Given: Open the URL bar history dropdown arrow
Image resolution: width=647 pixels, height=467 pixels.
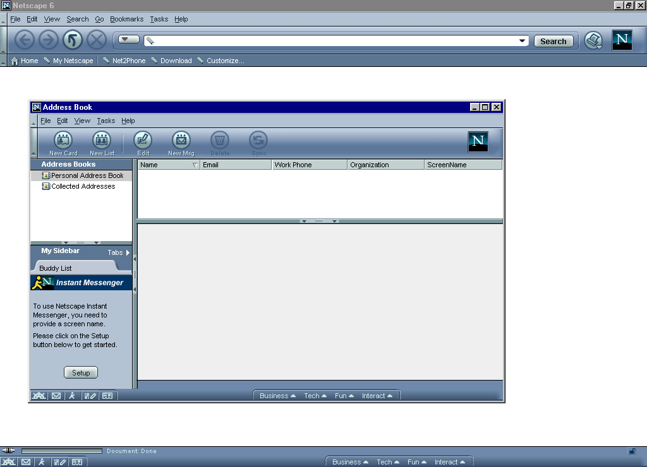Looking at the screenshot, I should (x=522, y=41).
